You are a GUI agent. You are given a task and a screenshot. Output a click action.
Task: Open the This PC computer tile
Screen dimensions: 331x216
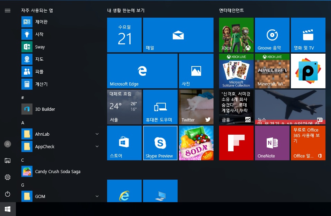coord(160,191)
